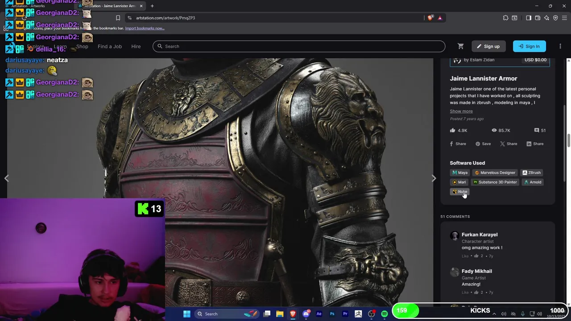Open the shopping cart

pyautogui.click(x=461, y=46)
